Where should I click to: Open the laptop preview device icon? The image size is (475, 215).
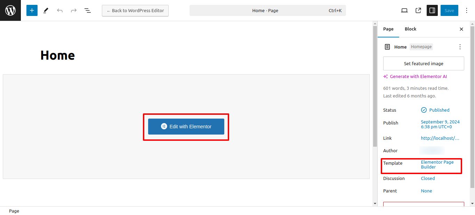(404, 10)
